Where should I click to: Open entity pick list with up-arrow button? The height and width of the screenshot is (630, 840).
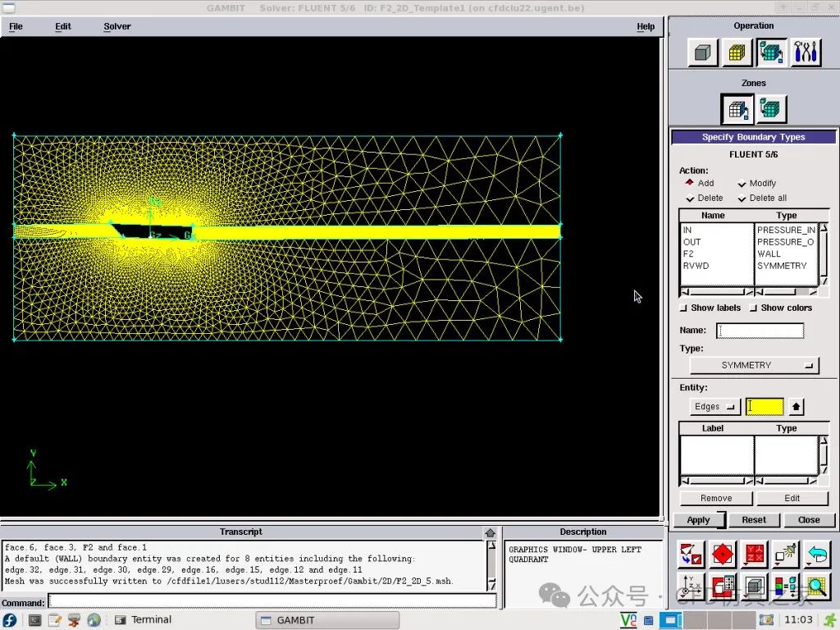point(796,407)
